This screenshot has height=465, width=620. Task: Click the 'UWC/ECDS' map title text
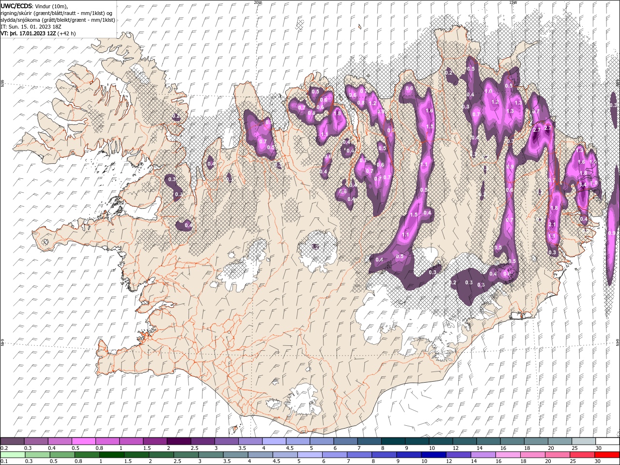coord(17,5)
